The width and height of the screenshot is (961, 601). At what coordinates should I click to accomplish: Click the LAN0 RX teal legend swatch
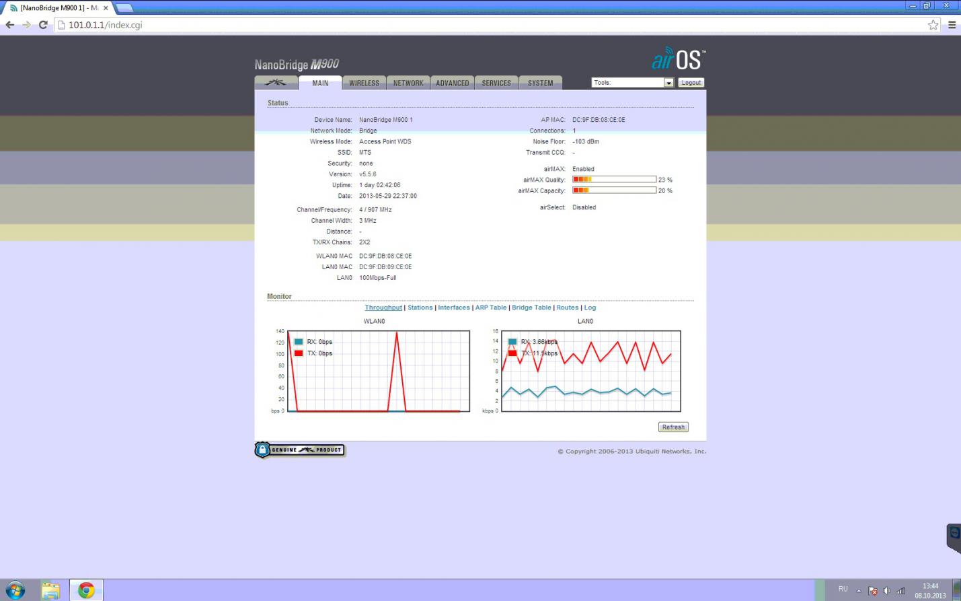coord(512,342)
